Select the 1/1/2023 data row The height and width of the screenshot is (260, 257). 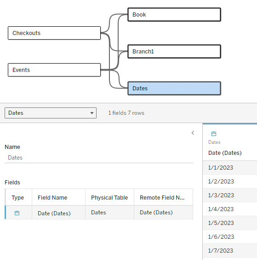[230, 167]
